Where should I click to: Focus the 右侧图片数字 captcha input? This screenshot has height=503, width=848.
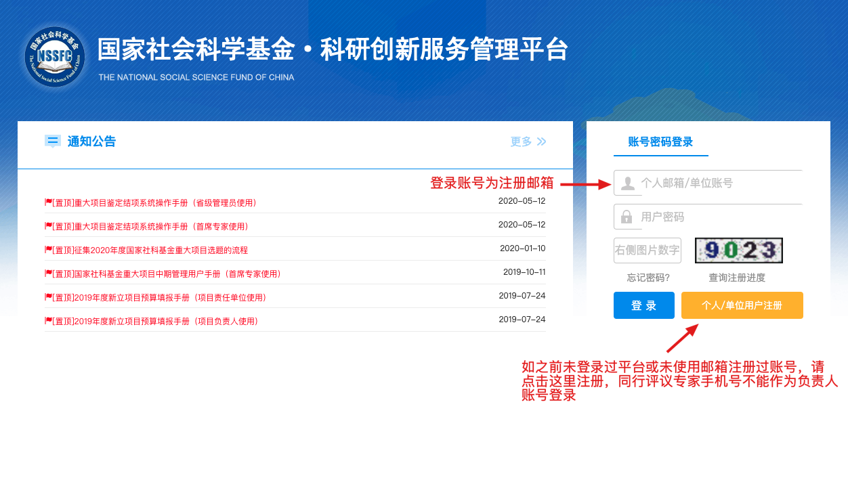tap(648, 250)
